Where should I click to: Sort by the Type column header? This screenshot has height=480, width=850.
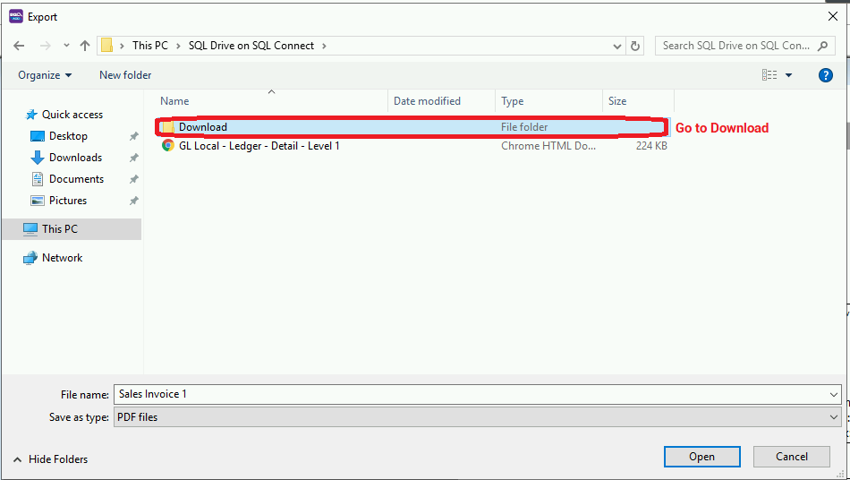click(x=513, y=101)
